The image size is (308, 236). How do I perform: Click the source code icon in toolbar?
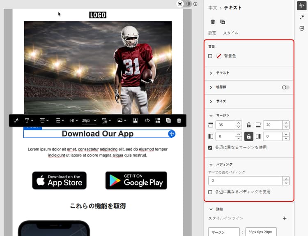(147, 120)
